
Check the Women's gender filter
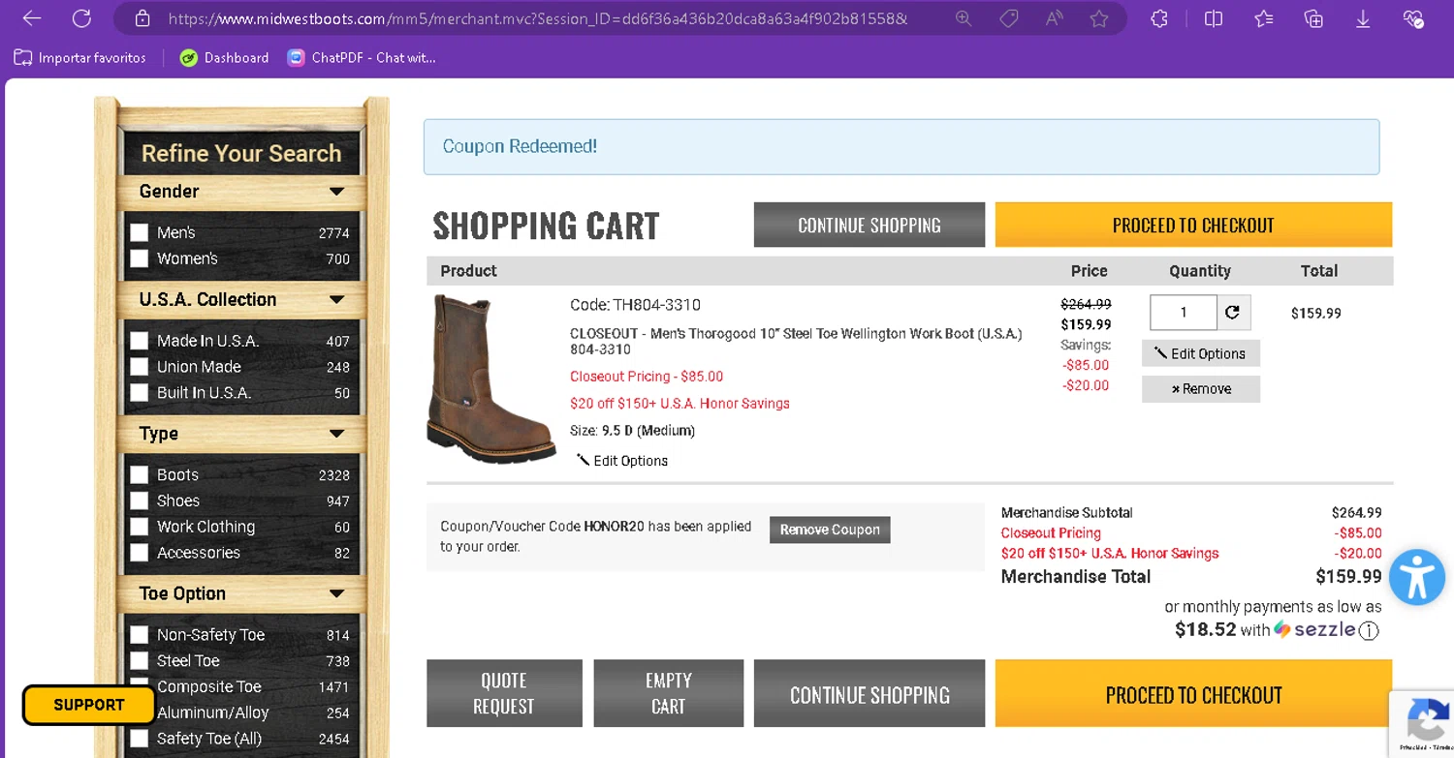(140, 258)
